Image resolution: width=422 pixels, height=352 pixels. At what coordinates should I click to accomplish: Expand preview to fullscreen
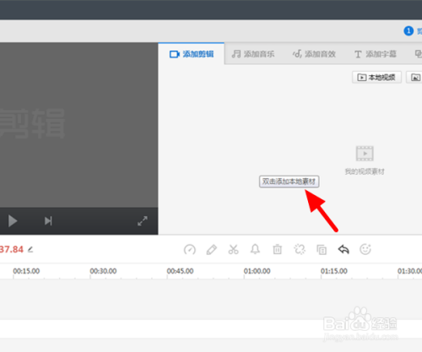(143, 221)
